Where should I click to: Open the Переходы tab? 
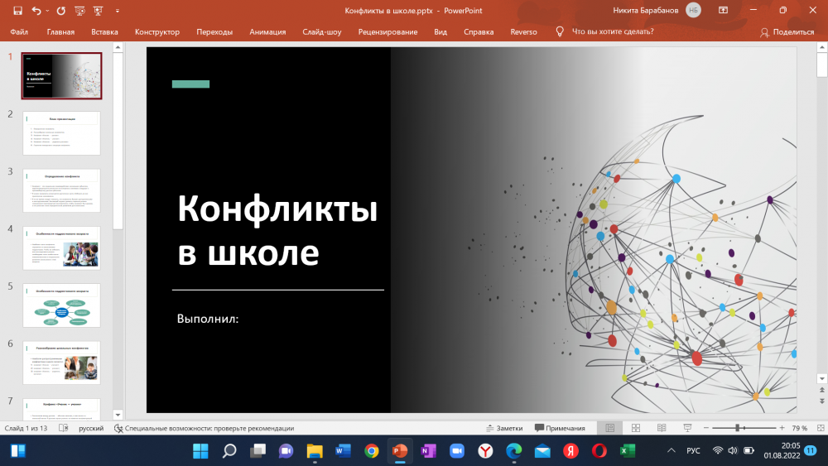point(214,31)
